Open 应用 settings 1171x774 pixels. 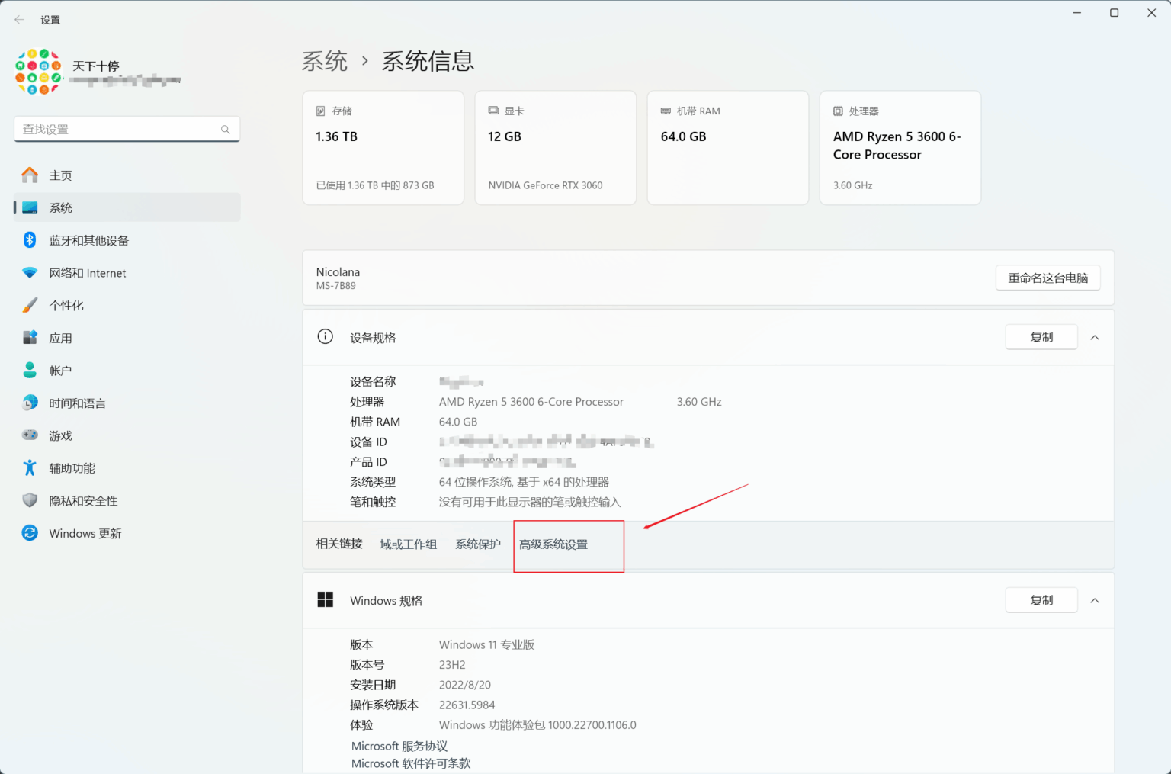click(62, 337)
